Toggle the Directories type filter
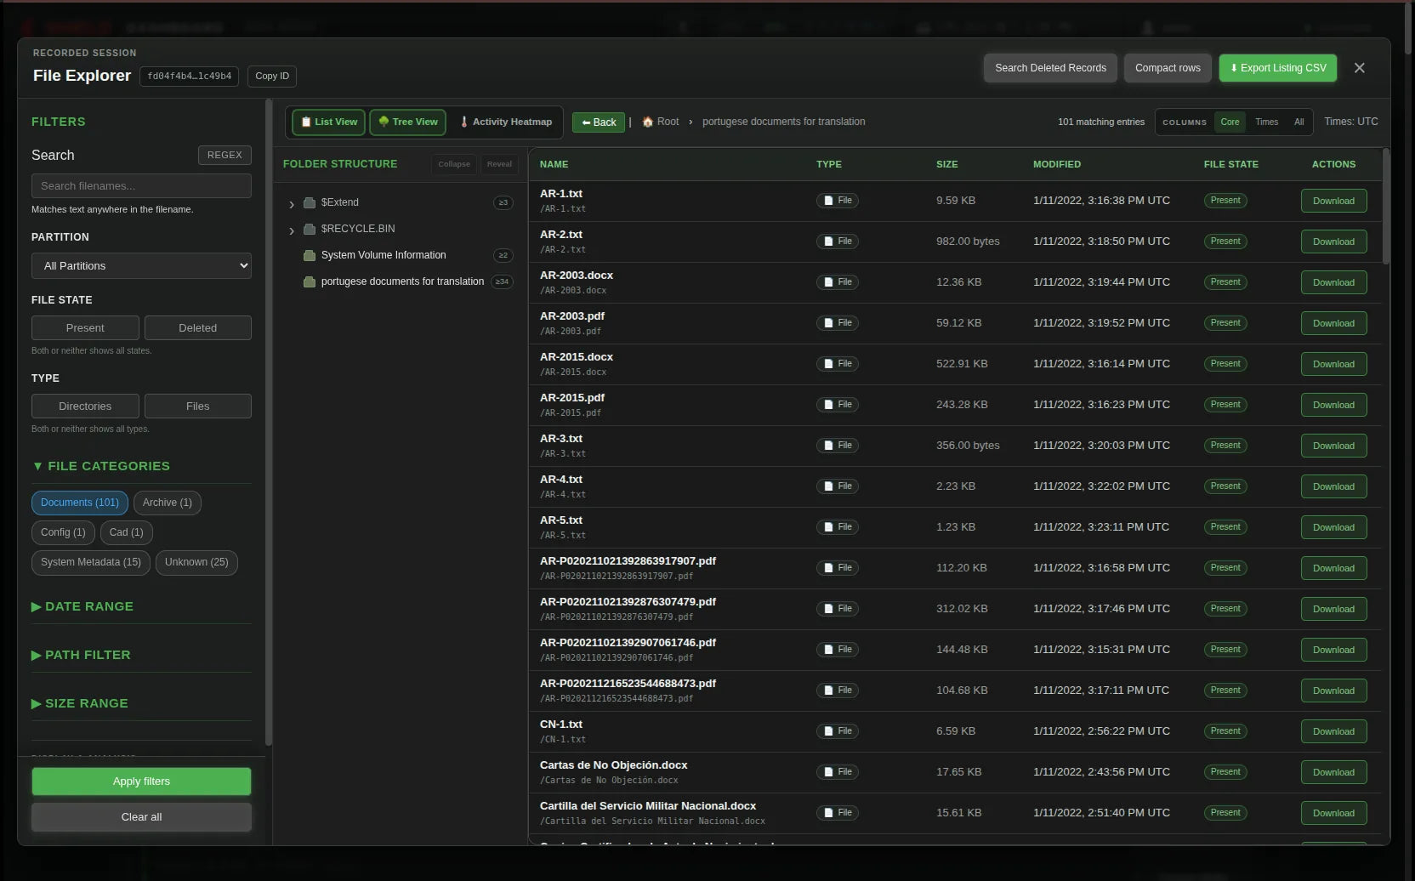The width and height of the screenshot is (1415, 881). point(85,406)
